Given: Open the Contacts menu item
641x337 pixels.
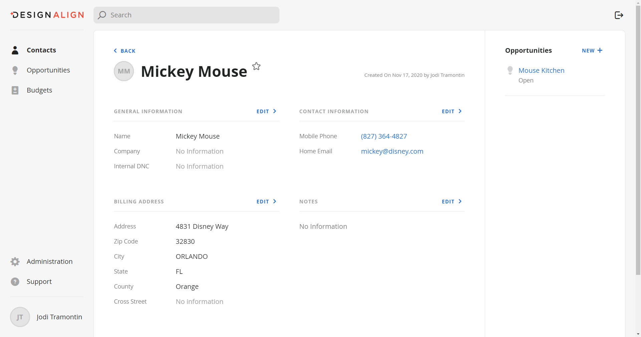Looking at the screenshot, I should [x=41, y=50].
